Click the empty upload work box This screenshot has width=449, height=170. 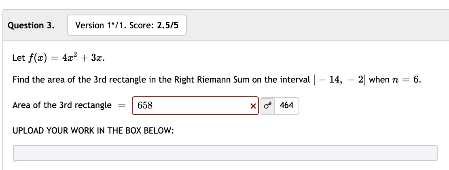coord(225,153)
